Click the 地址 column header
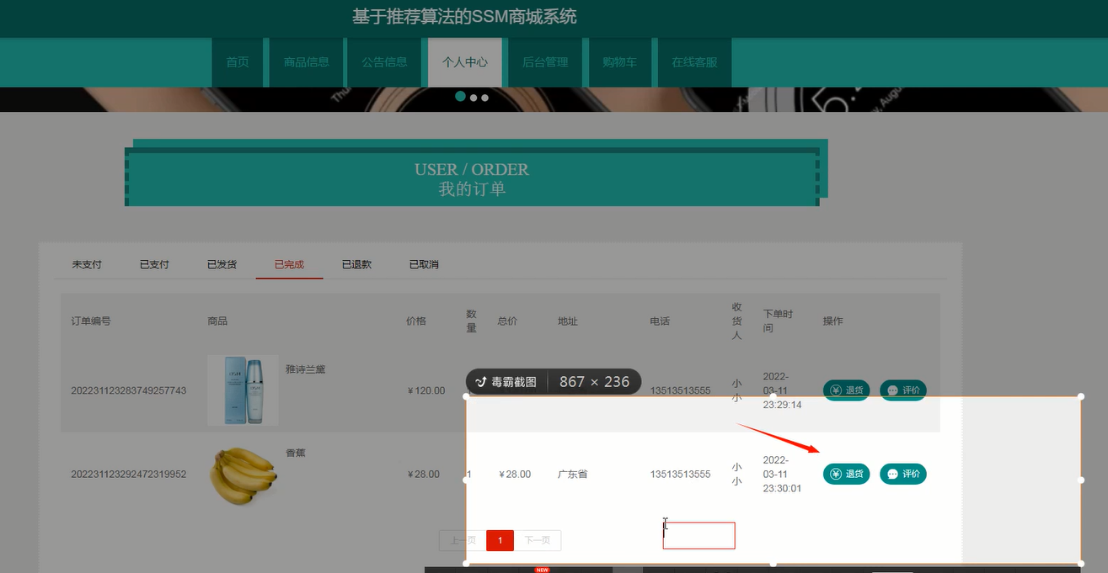This screenshot has height=573, width=1108. [568, 321]
